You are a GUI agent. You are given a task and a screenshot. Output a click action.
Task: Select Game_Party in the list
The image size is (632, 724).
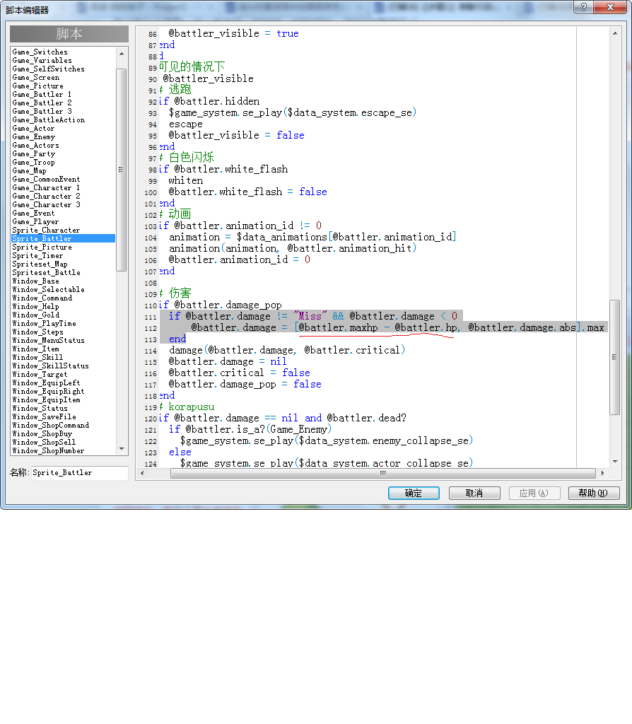pyautogui.click(x=34, y=153)
